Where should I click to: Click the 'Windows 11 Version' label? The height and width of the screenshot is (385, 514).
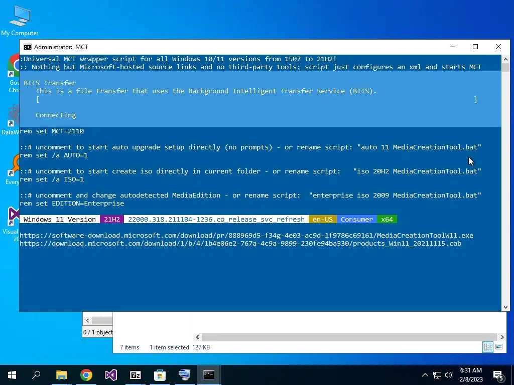[x=60, y=220]
